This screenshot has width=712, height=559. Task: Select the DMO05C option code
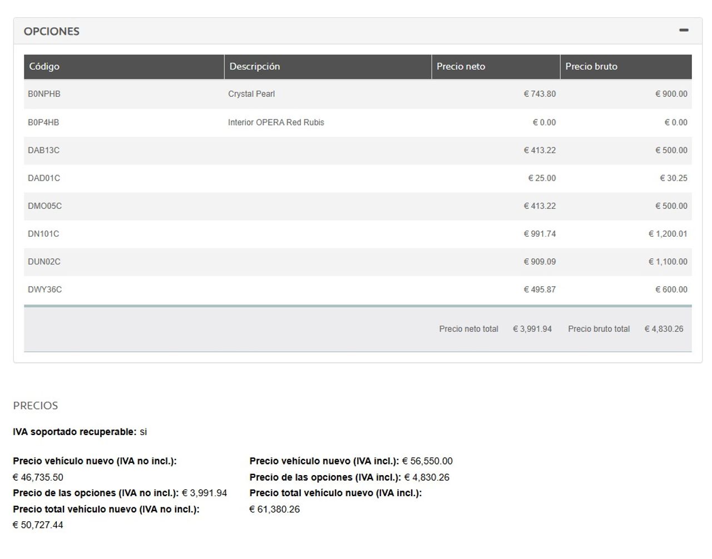coord(44,206)
